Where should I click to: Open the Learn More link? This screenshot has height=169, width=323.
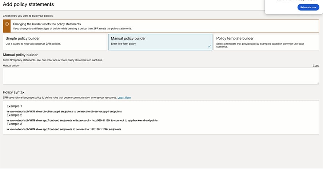click(124, 98)
